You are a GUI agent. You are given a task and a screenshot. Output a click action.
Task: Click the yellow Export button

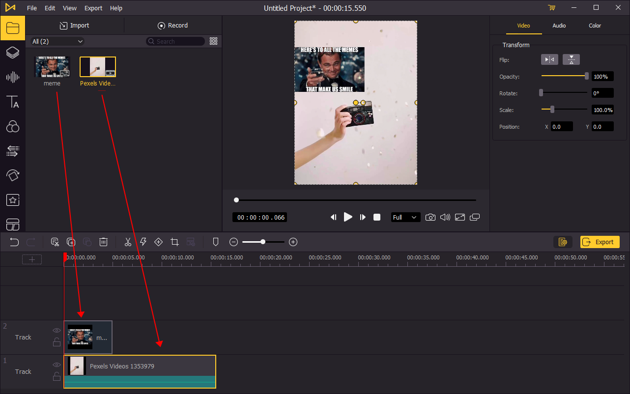[600, 242]
